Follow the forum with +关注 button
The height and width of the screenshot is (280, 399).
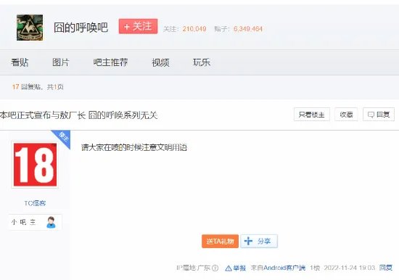(x=138, y=26)
